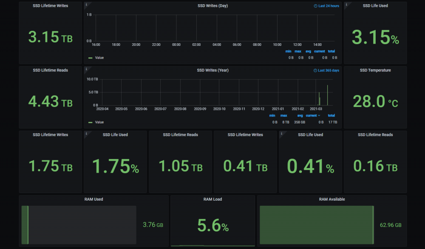Click clock icon beside Last 24 hours
Screen dimensions: 425x249
pyautogui.click(x=315, y=6)
